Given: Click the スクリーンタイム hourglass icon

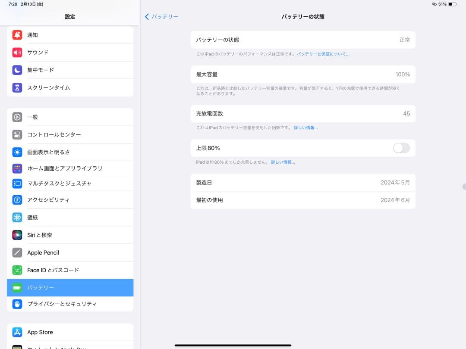Looking at the screenshot, I should pyautogui.click(x=17, y=87).
